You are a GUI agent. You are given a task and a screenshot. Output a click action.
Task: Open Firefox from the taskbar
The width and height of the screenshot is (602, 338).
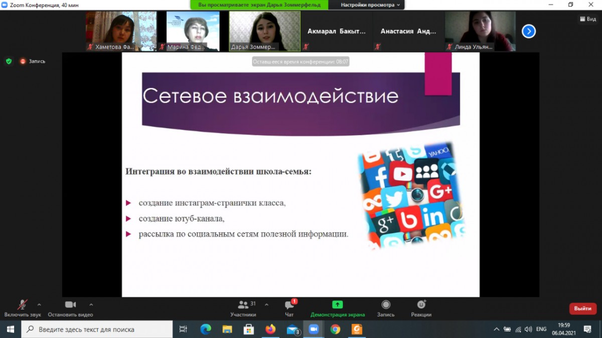pos(271,329)
